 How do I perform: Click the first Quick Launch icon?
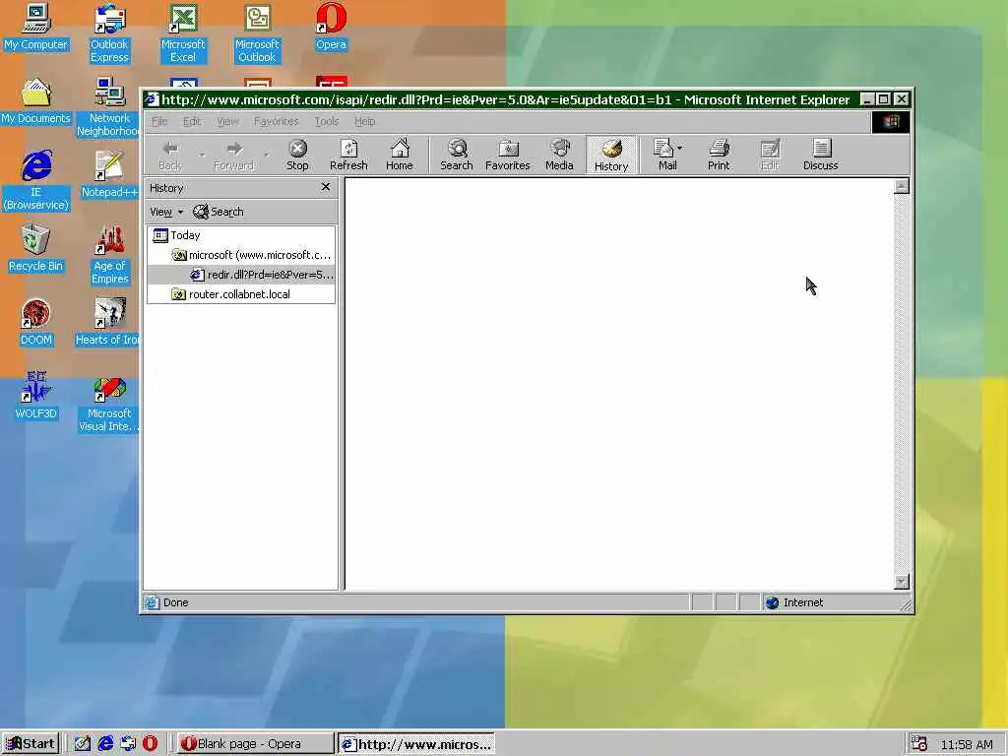tap(83, 744)
